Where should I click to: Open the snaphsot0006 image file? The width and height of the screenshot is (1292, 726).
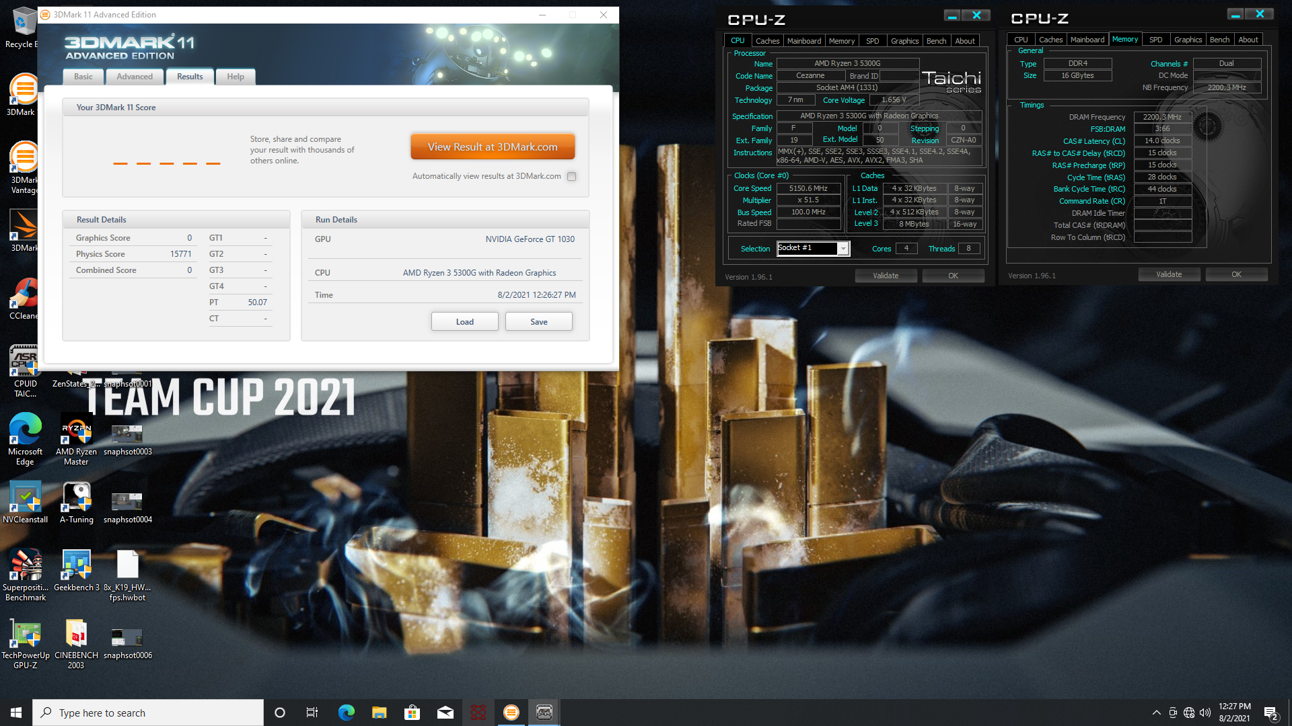pyautogui.click(x=127, y=643)
